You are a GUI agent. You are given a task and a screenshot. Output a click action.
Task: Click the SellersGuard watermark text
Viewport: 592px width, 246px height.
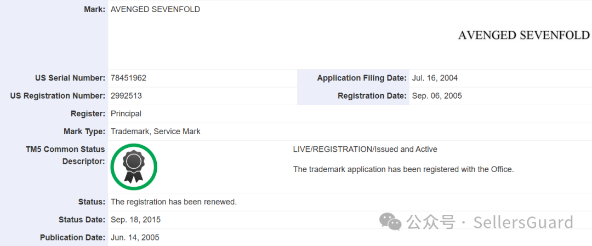click(523, 222)
